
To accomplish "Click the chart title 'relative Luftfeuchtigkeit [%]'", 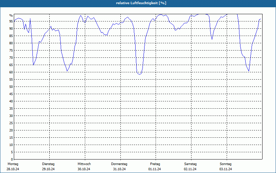I will click(141, 3).
